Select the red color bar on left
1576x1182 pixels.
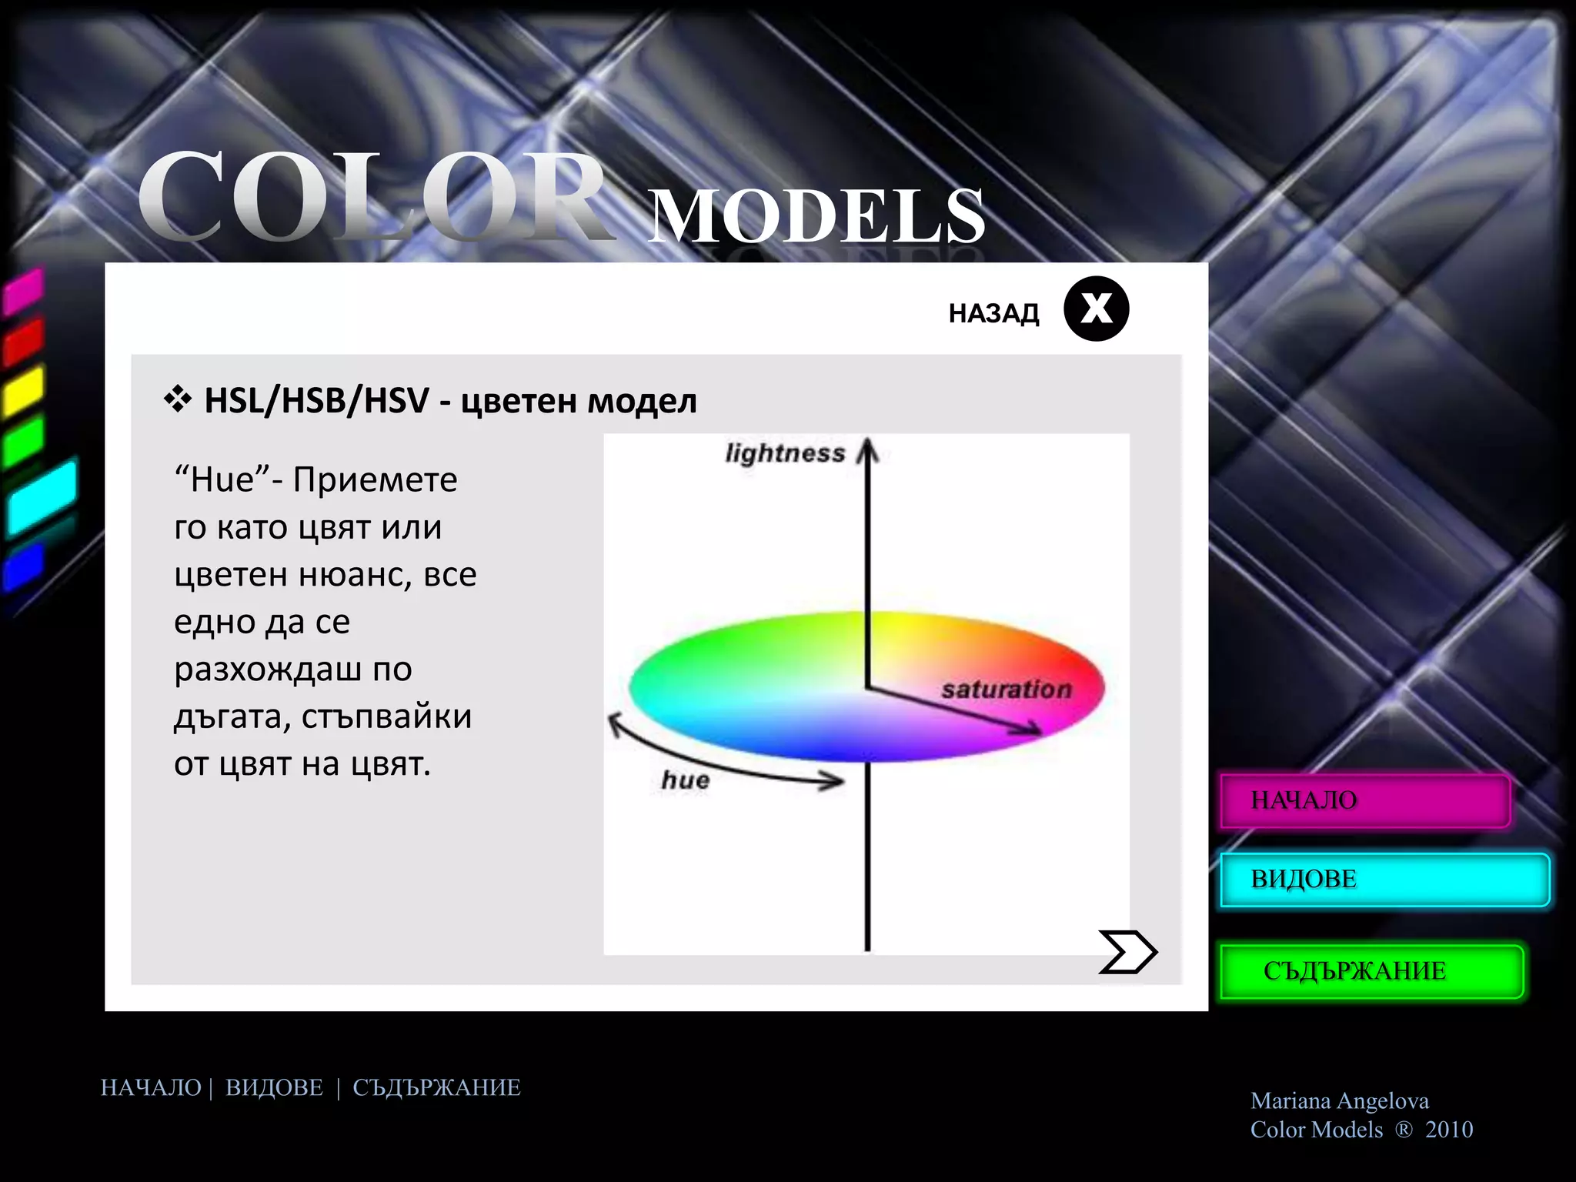tap(23, 342)
